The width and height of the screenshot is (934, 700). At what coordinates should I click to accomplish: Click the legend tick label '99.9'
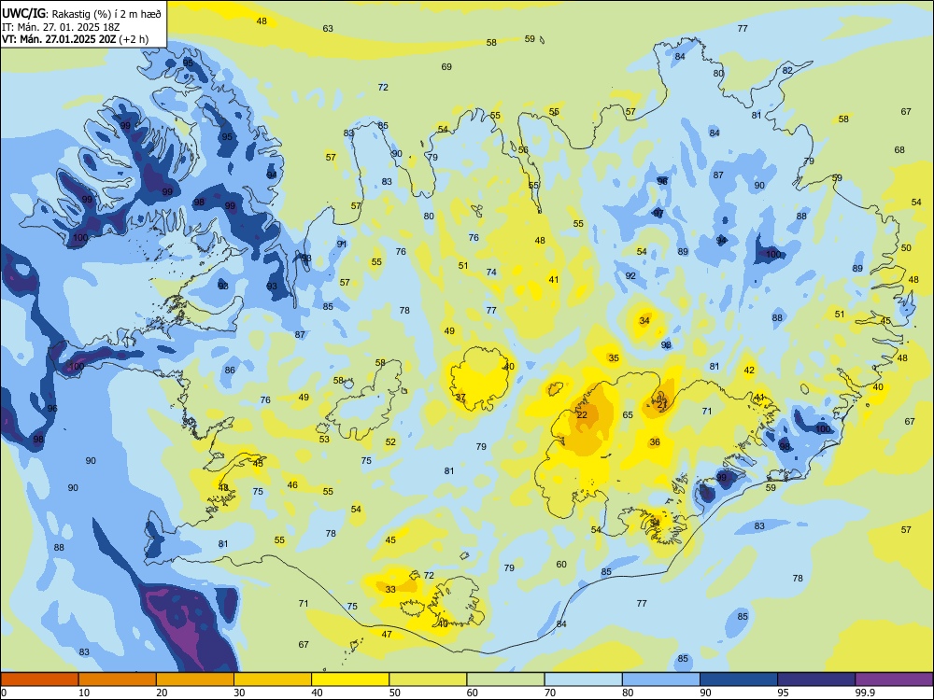point(865,693)
